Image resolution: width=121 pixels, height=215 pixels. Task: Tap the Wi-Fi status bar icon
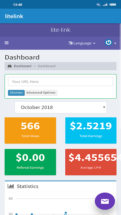tap(98, 5)
